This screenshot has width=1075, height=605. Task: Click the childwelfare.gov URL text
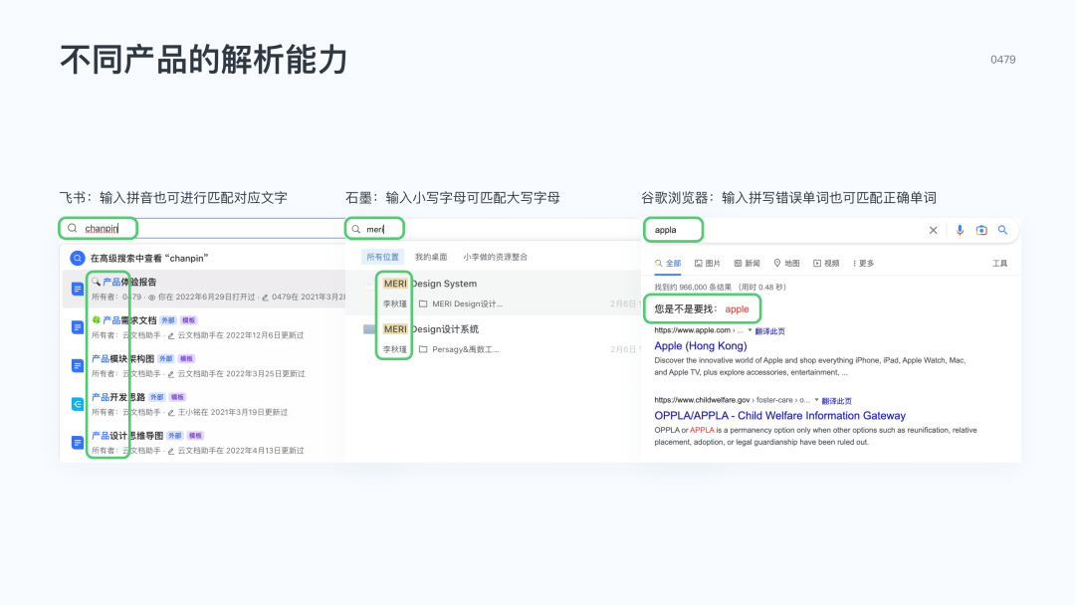[732, 400]
